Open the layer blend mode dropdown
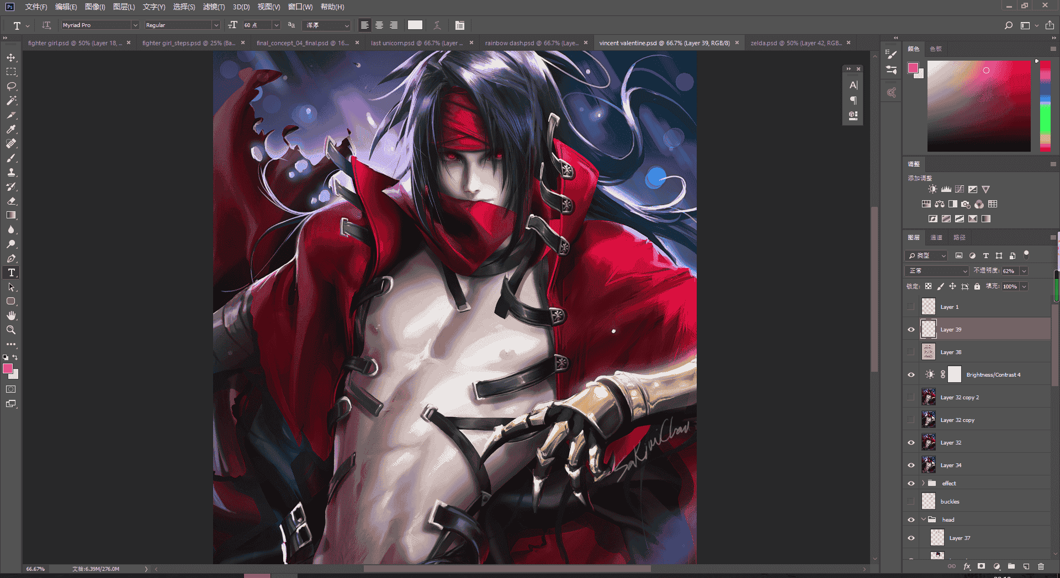This screenshot has height=578, width=1060. tap(937, 271)
